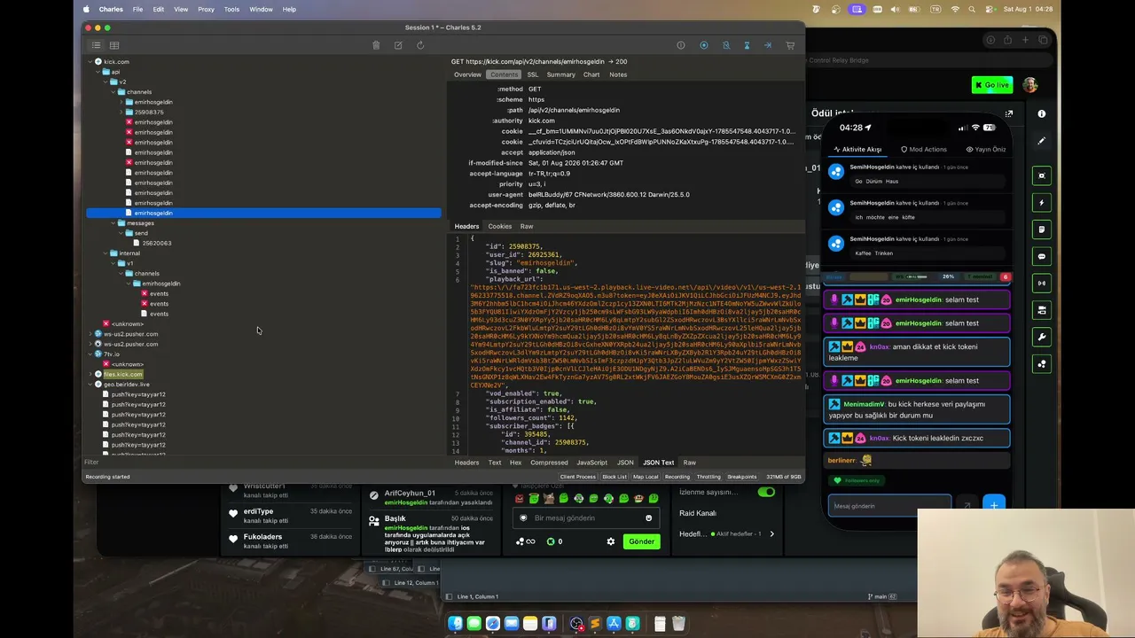Image resolution: width=1135 pixels, height=638 pixels.
Task: Click the focus frame icon in Kick sidebar
Action: tap(1042, 175)
